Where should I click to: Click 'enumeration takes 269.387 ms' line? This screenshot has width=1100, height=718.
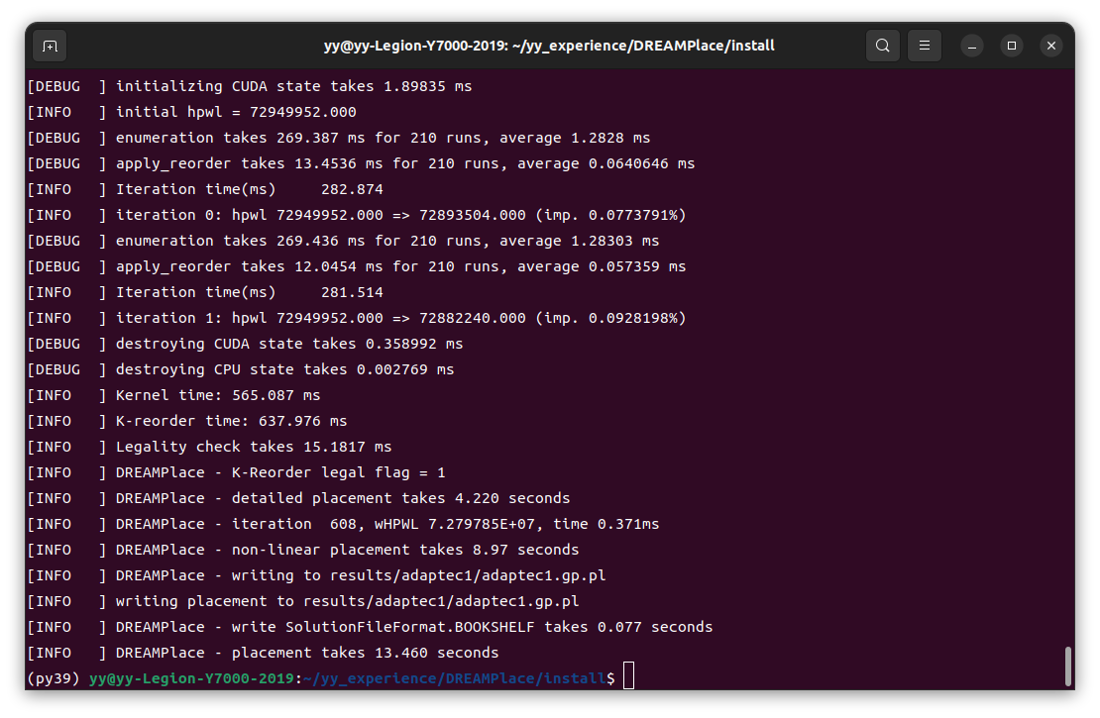click(x=338, y=138)
